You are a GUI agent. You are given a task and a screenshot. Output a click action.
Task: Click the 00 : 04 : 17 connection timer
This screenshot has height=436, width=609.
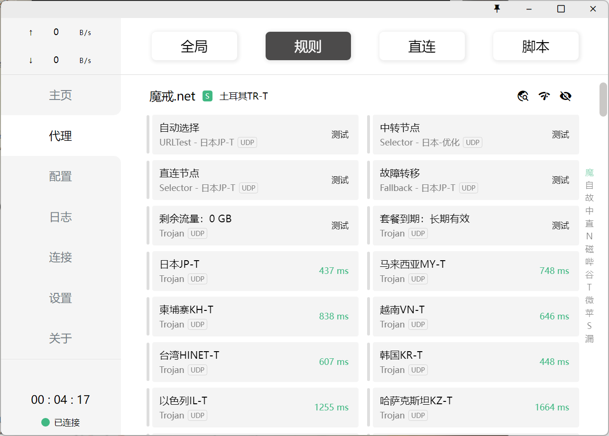point(61,400)
